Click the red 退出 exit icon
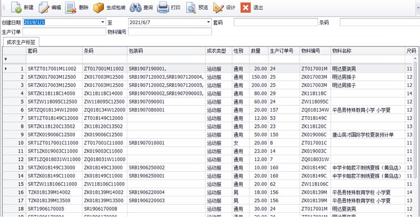Viewport: 420px width, 217px height. point(245,8)
